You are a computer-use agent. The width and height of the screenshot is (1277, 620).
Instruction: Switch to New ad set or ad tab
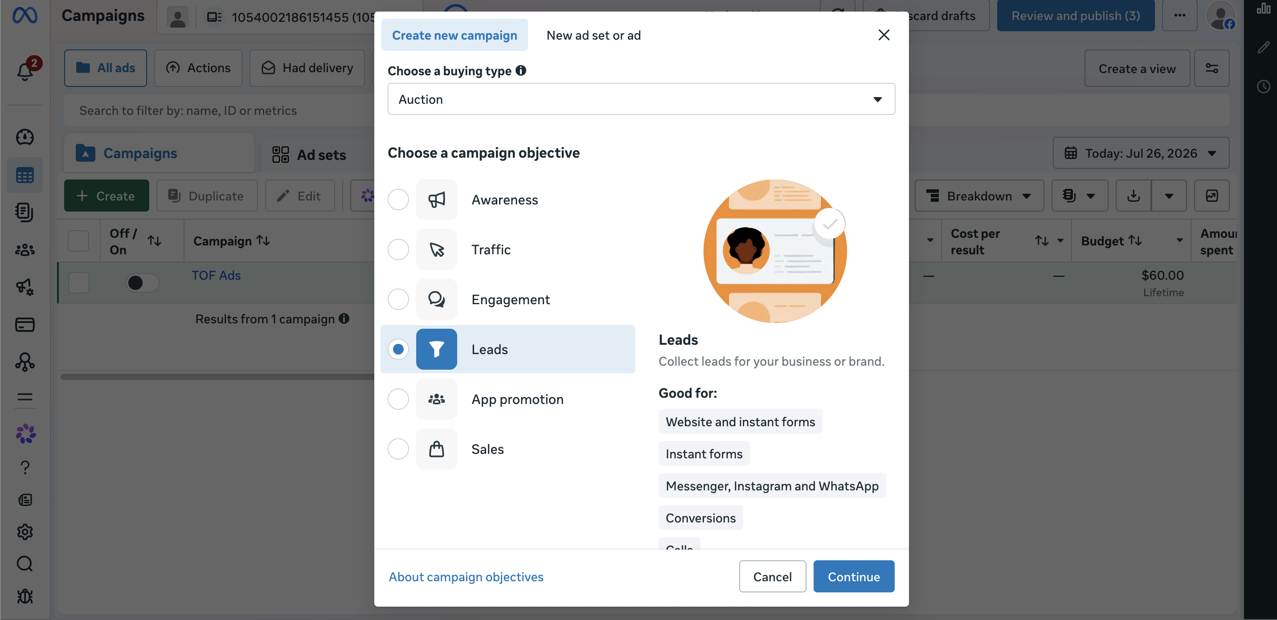tap(593, 35)
